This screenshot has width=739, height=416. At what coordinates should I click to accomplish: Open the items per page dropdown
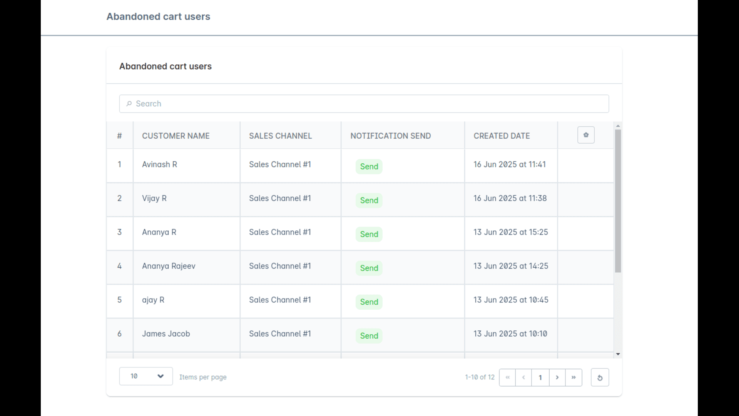(146, 376)
